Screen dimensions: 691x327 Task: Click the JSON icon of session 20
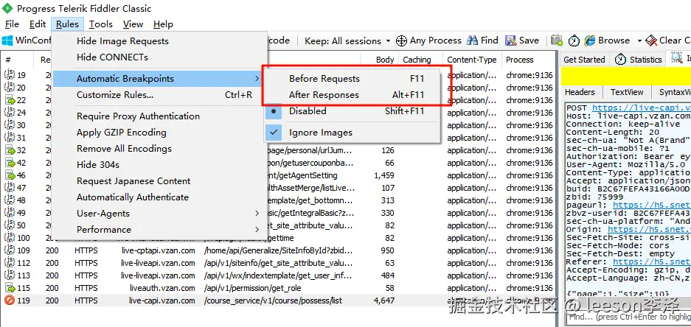tap(10, 88)
